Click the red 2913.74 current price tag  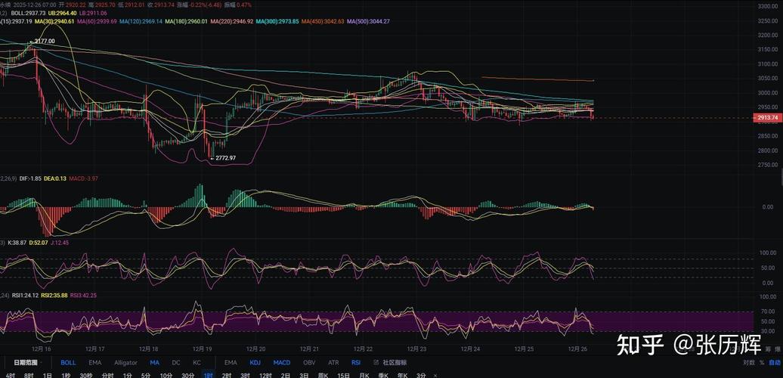766,118
